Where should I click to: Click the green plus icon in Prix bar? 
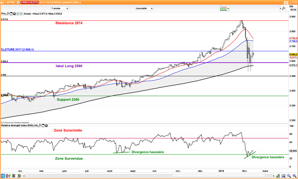pos(21,14)
